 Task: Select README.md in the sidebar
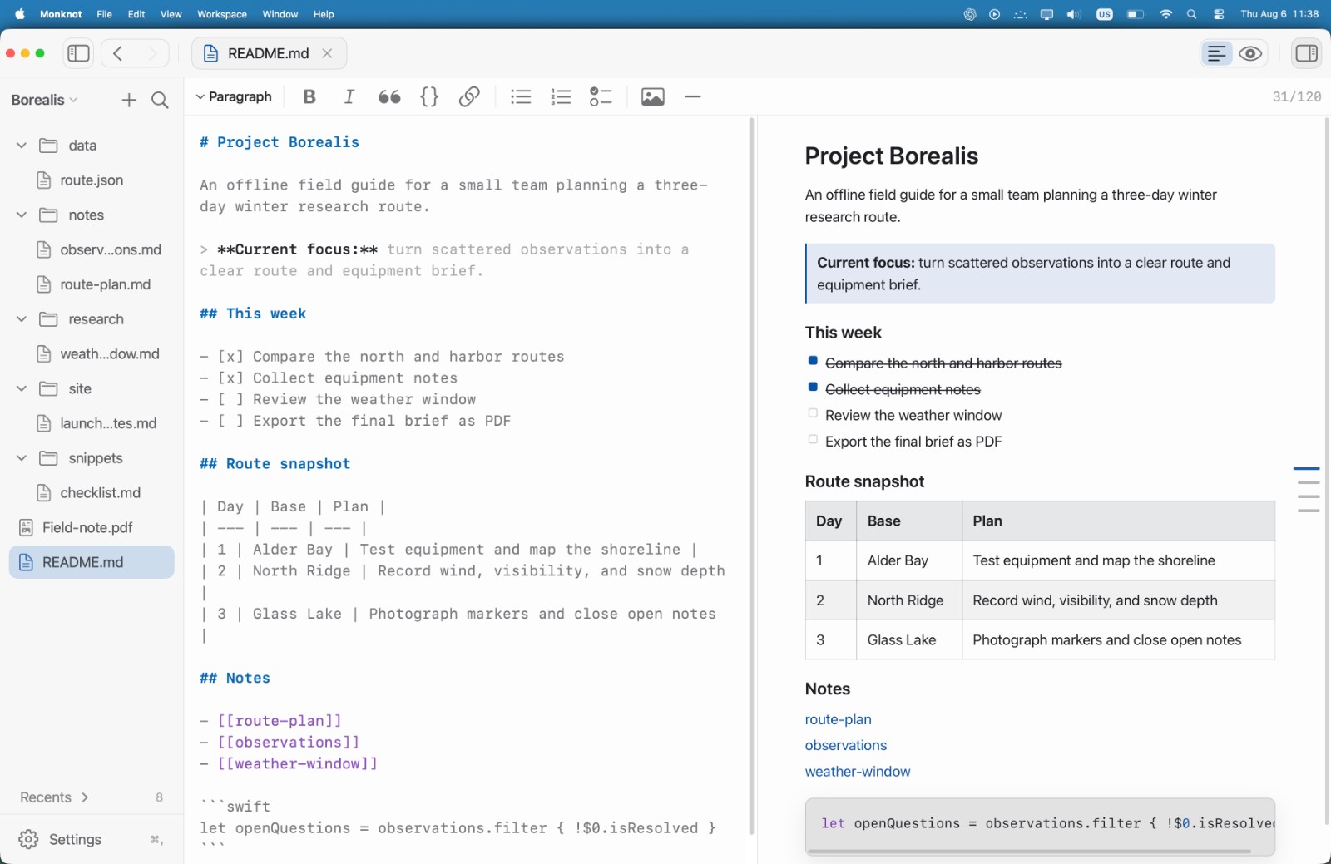pyautogui.click(x=92, y=562)
